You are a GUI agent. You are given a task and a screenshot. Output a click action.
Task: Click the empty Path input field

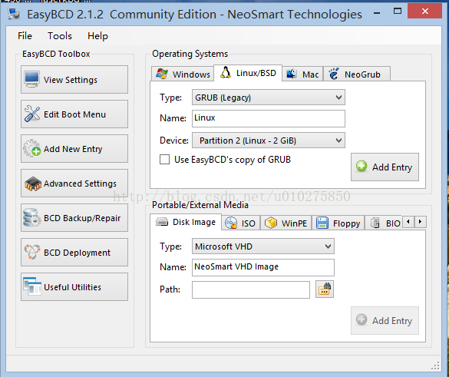(x=251, y=289)
